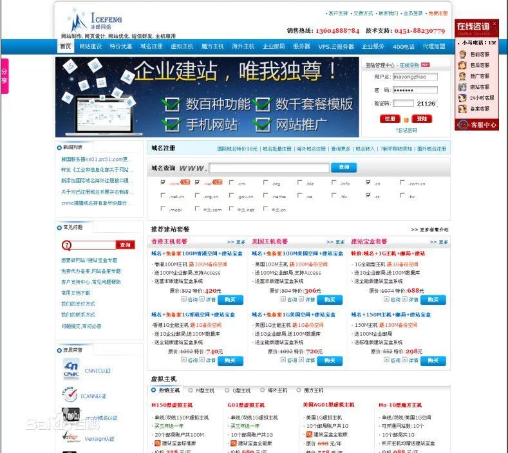Click the 推广客服 avatar icon
Screen dimensions: 508x453
[463, 76]
